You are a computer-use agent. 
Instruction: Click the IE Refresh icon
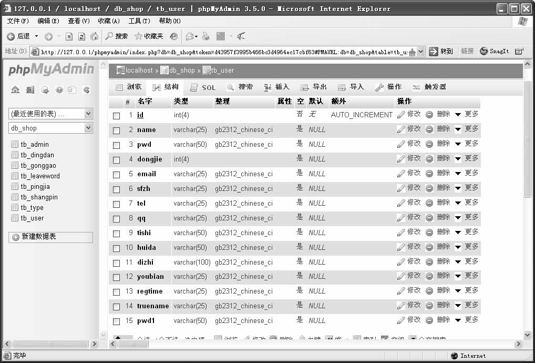[x=81, y=36]
